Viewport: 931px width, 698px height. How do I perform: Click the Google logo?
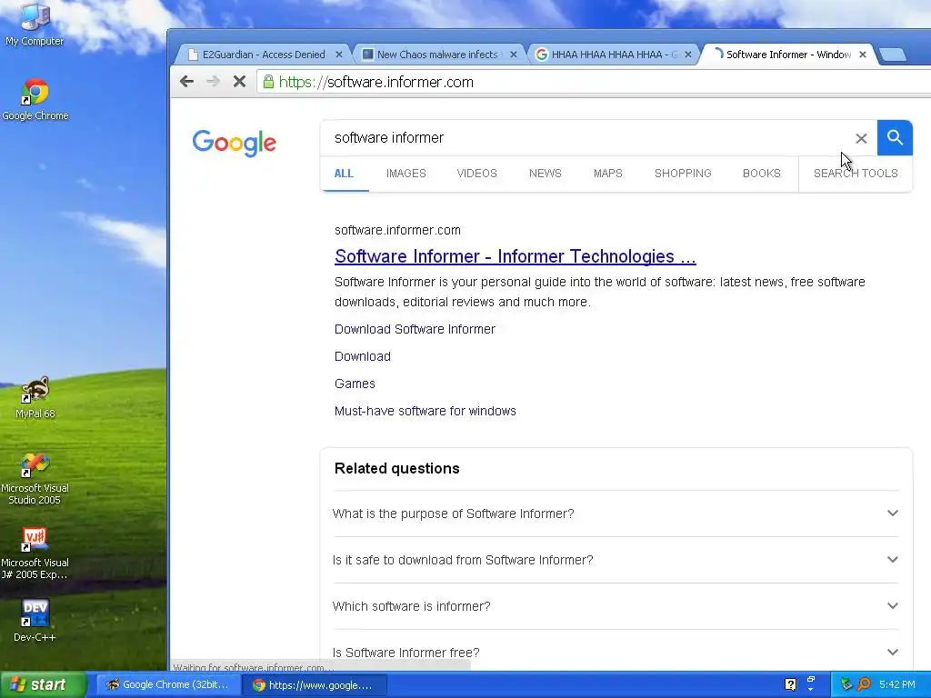point(234,143)
